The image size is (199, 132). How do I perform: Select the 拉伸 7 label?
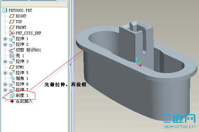pyautogui.click(x=22, y=90)
